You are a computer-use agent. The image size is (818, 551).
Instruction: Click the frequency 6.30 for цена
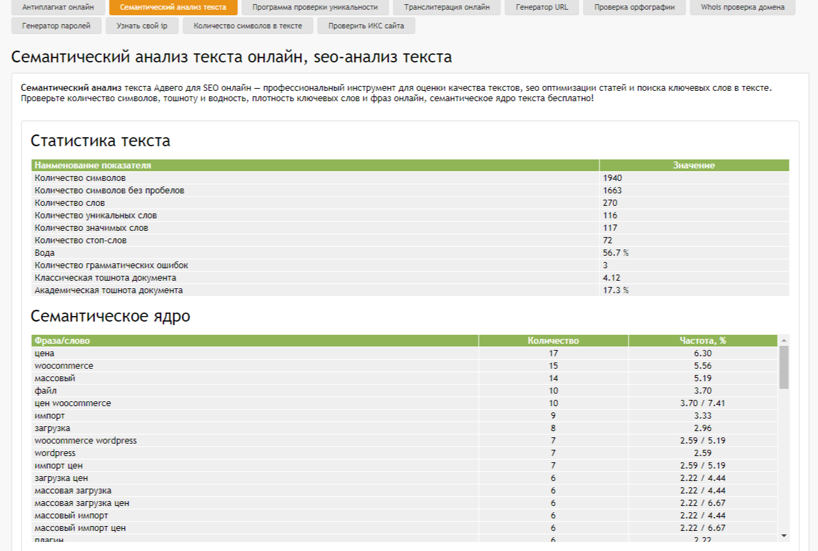(703, 353)
